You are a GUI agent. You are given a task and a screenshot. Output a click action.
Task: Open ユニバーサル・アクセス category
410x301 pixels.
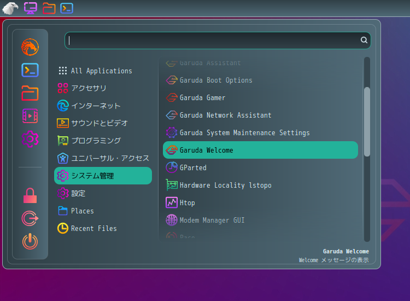[x=103, y=158]
